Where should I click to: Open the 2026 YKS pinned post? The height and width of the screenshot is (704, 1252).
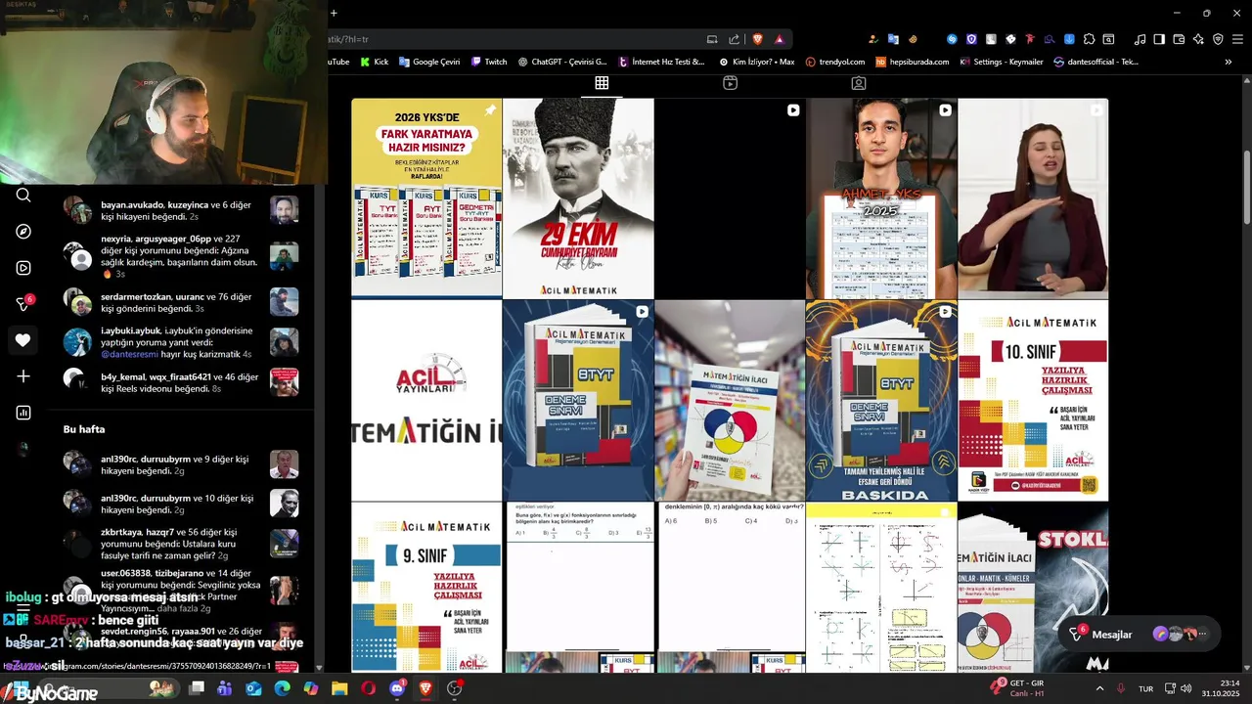pos(426,198)
